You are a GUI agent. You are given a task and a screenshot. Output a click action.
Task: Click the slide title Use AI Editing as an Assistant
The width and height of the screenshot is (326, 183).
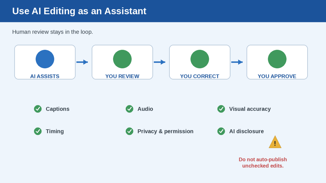click(x=79, y=11)
